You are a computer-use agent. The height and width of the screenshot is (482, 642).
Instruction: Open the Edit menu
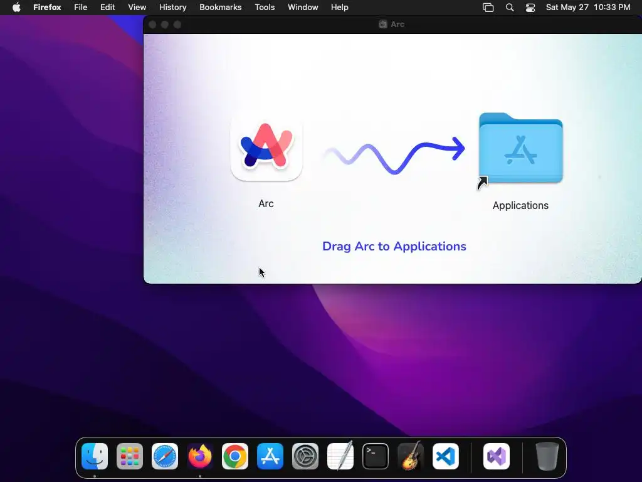[x=108, y=8]
